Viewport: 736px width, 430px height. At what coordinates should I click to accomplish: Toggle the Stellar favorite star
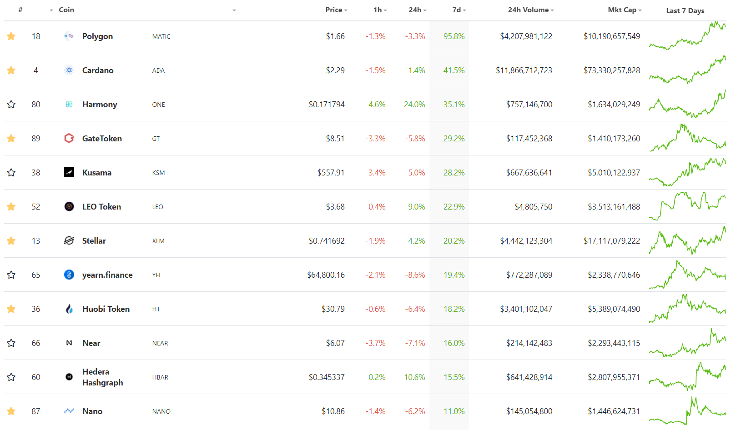tap(11, 240)
